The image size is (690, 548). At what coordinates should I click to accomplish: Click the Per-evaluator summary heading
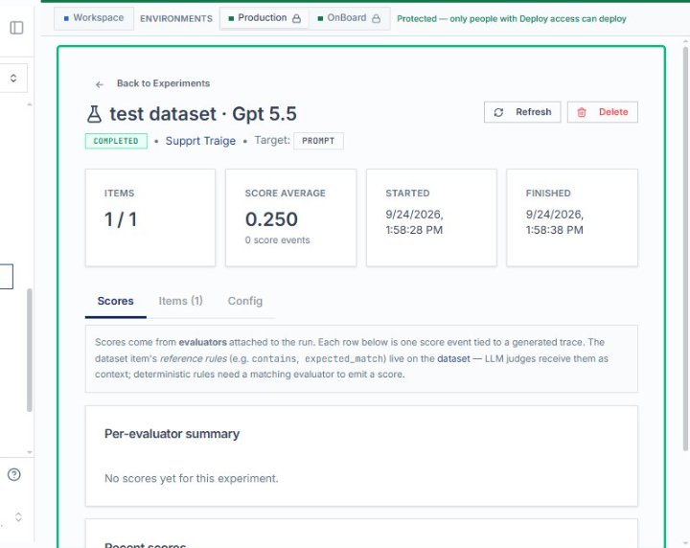(172, 434)
